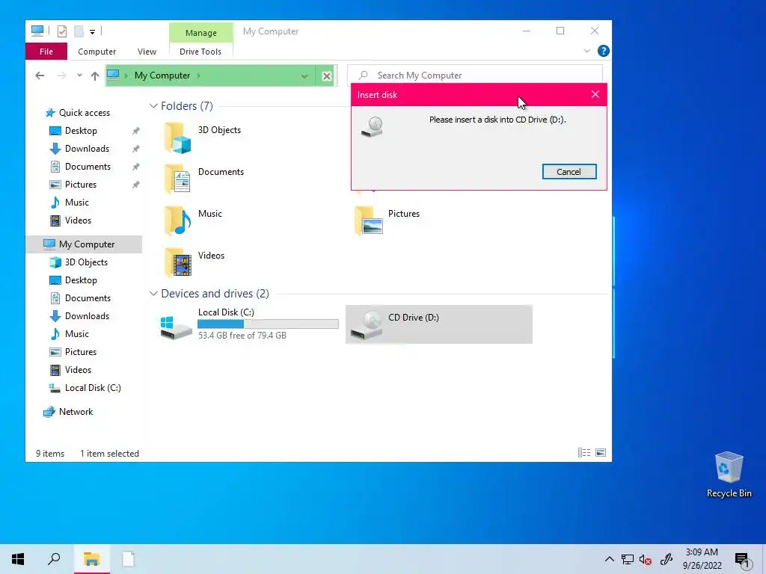Image resolution: width=766 pixels, height=574 pixels.
Task: Select the 3D Objects folder icon
Action: (x=177, y=138)
